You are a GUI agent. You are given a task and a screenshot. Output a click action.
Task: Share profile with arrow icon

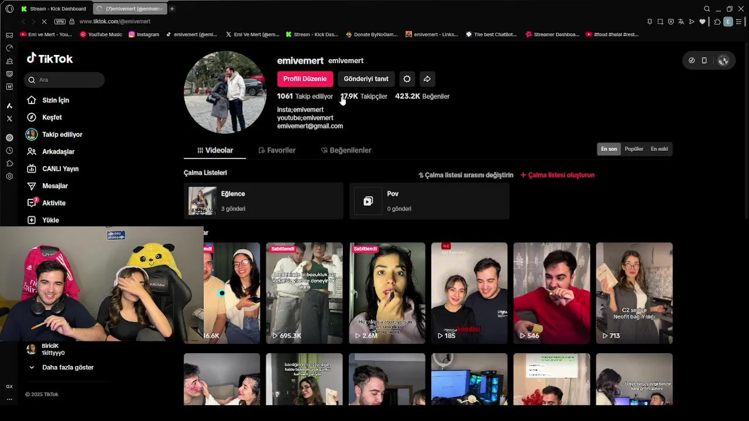pos(427,79)
